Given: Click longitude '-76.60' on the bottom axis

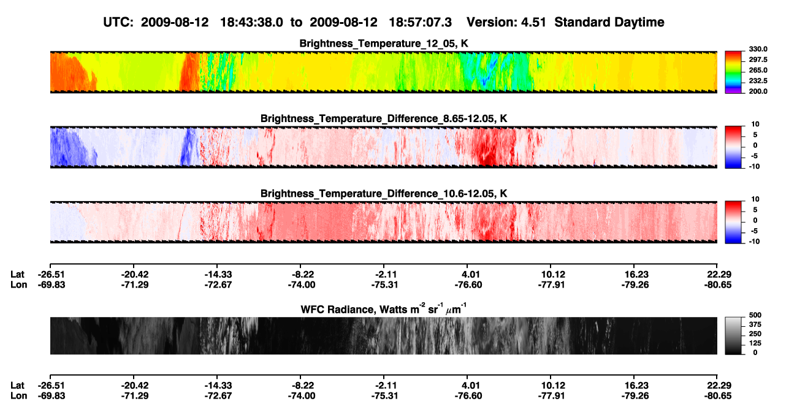Looking at the screenshot, I should pyautogui.click(x=467, y=396).
